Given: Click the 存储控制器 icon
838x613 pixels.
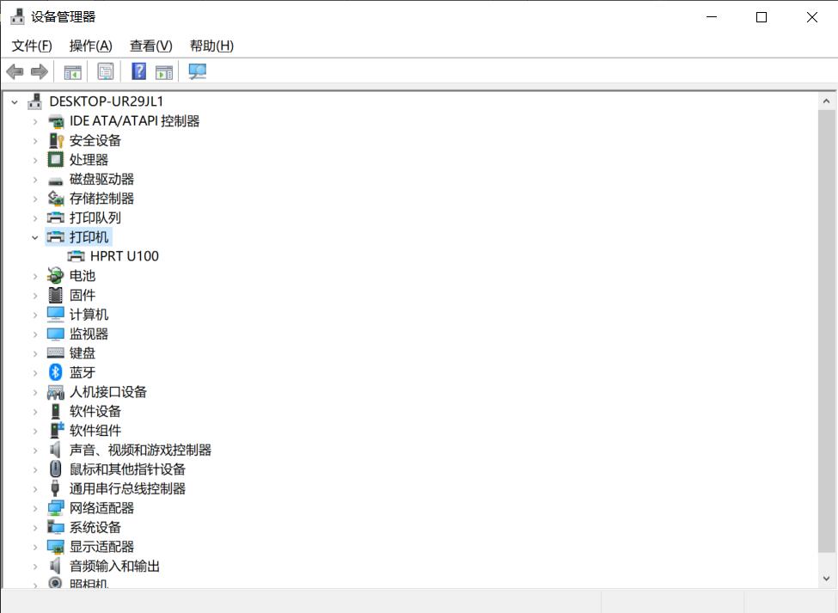Looking at the screenshot, I should tap(56, 199).
